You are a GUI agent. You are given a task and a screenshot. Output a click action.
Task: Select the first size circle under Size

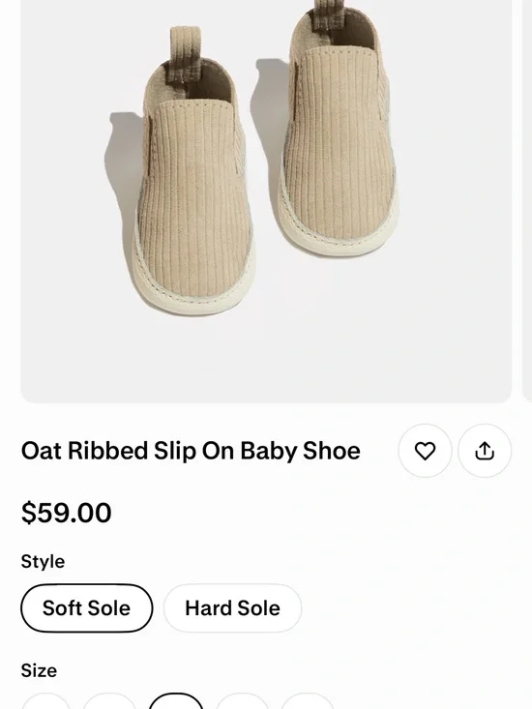click(45, 701)
